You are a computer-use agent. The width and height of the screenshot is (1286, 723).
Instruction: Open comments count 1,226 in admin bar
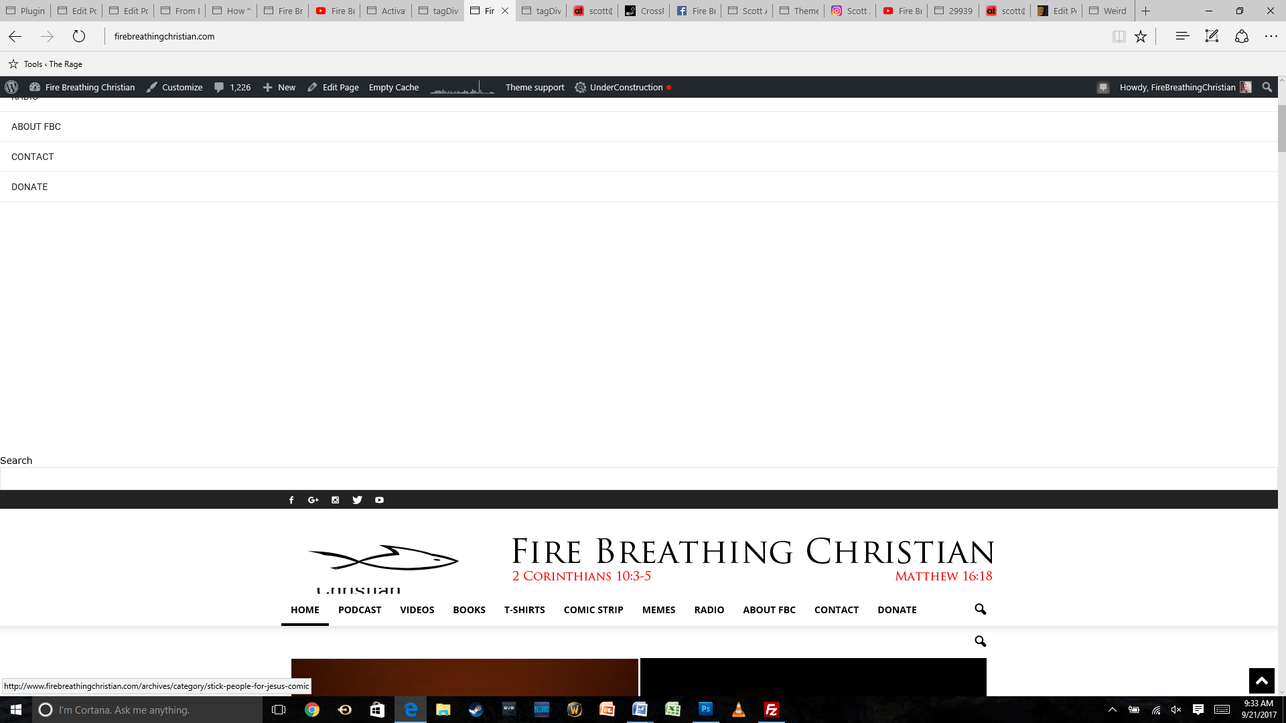[x=232, y=87]
